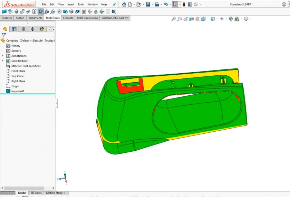The width and height of the screenshot is (290, 197).
Task: Click the Rebuild traffic light icon
Action: [184, 4]
